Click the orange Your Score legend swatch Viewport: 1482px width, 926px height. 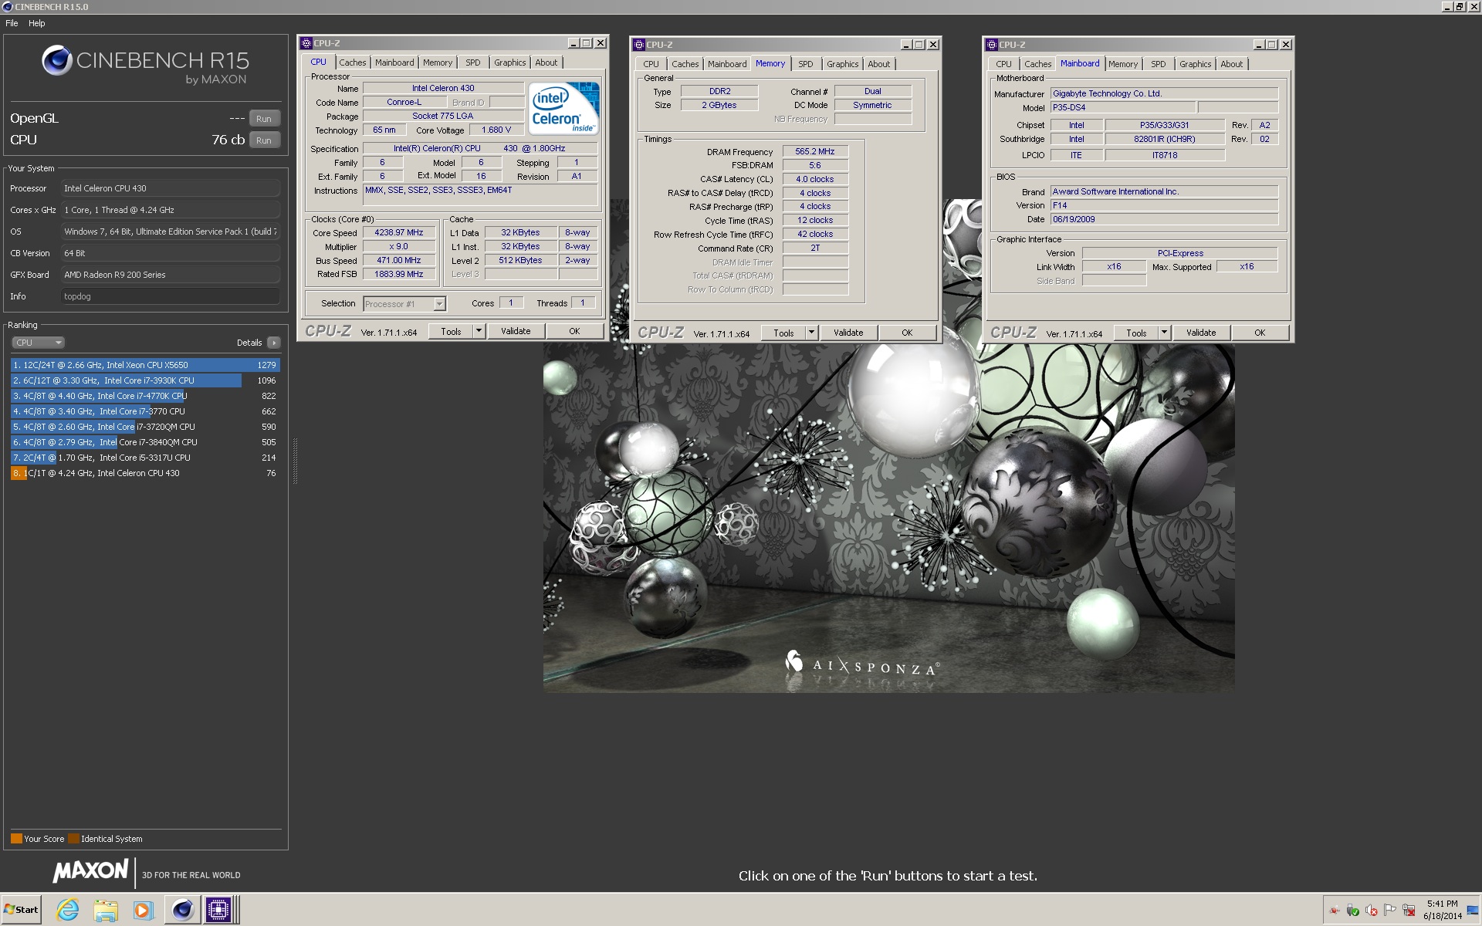tap(16, 839)
